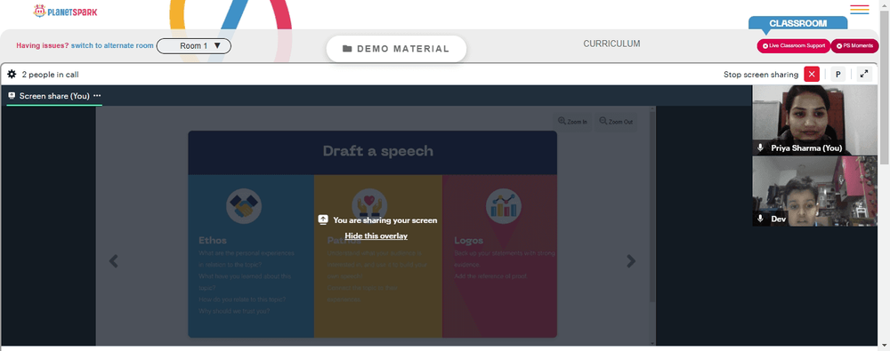
Task: Select Dev's video tile
Action: 814,191
